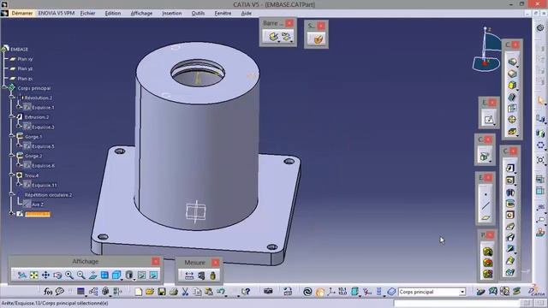Screen dimensions: 548x308
Task: Open the Fenêtre menu
Action: coord(223,13)
